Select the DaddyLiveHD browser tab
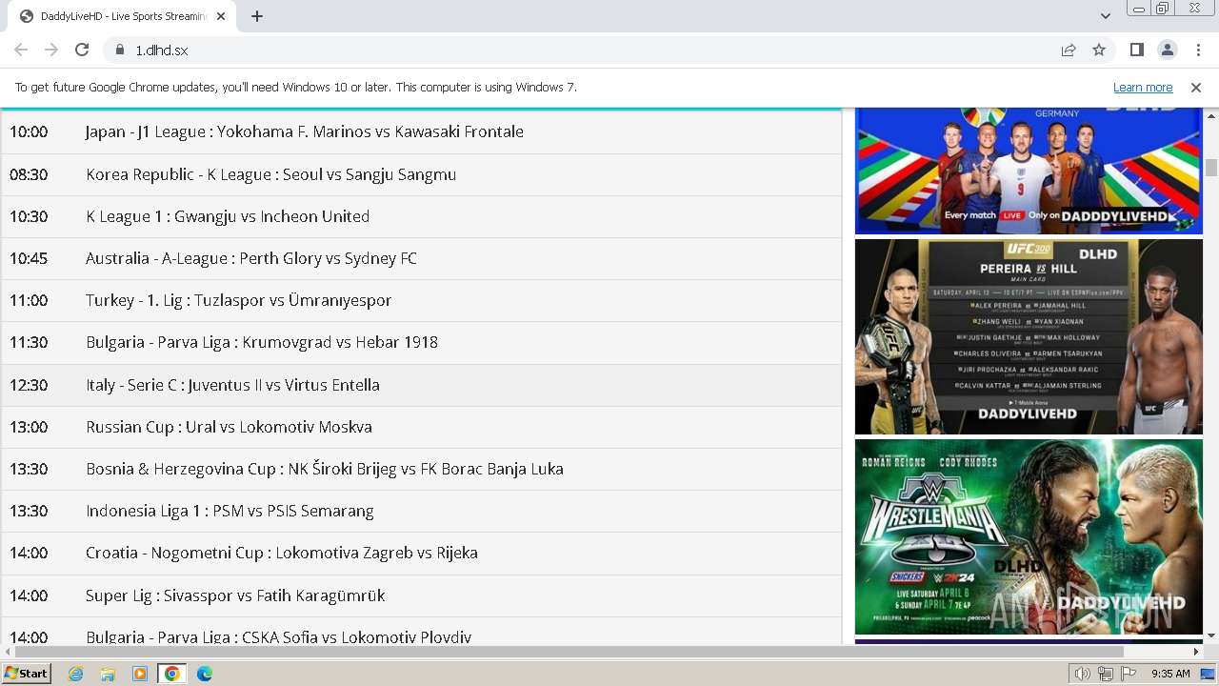The width and height of the screenshot is (1219, 686). (x=123, y=16)
